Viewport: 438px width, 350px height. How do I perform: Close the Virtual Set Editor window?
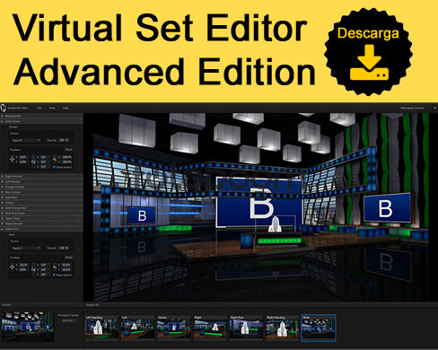coord(434,108)
